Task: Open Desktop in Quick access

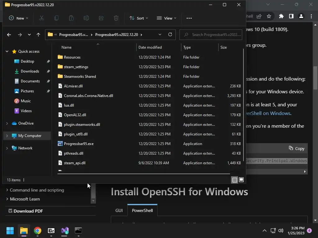Action: (27, 61)
